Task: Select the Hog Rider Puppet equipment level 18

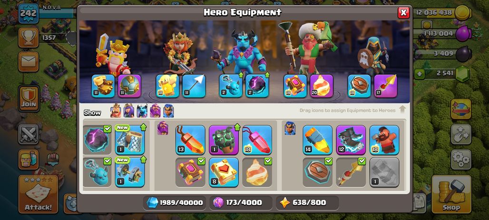Action: [384, 140]
